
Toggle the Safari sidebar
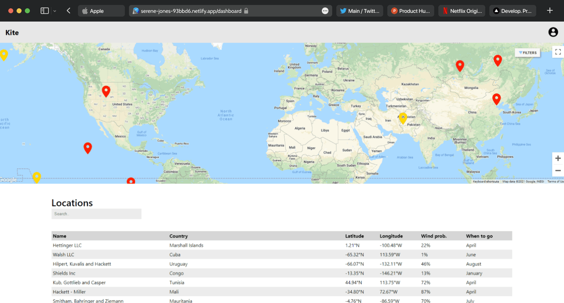point(44,11)
